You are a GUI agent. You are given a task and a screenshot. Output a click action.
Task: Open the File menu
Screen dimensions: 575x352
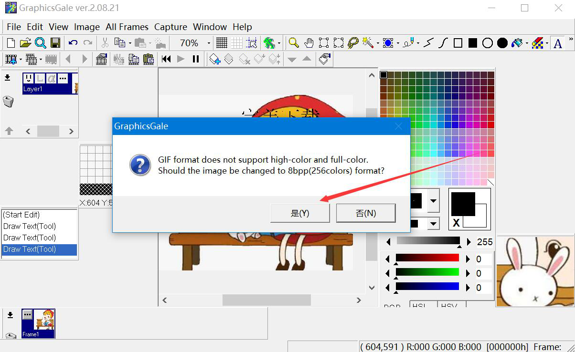tap(14, 27)
